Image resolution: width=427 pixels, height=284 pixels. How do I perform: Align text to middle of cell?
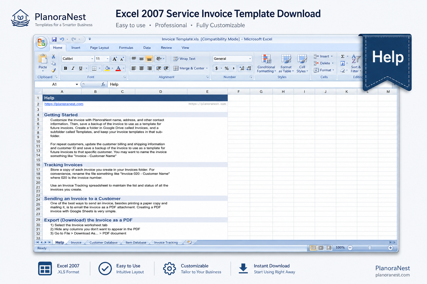(141, 59)
